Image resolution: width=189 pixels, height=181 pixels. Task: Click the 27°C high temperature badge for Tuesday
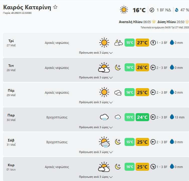(x=142, y=43)
